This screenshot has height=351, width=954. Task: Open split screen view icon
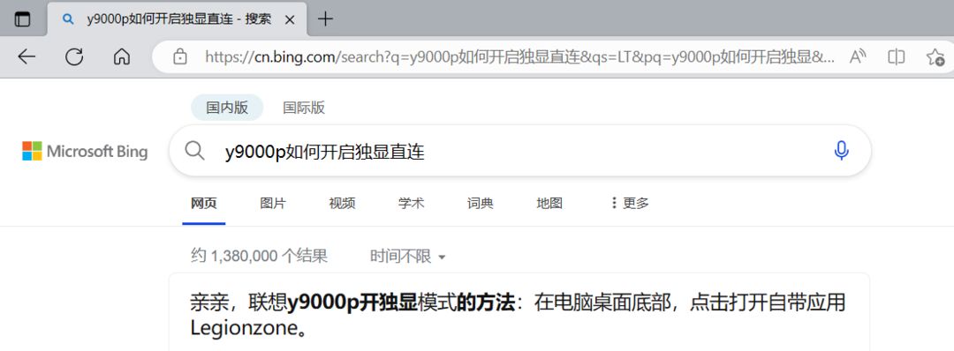tap(897, 57)
